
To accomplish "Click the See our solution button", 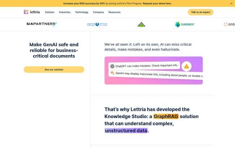I will coord(54,69).
